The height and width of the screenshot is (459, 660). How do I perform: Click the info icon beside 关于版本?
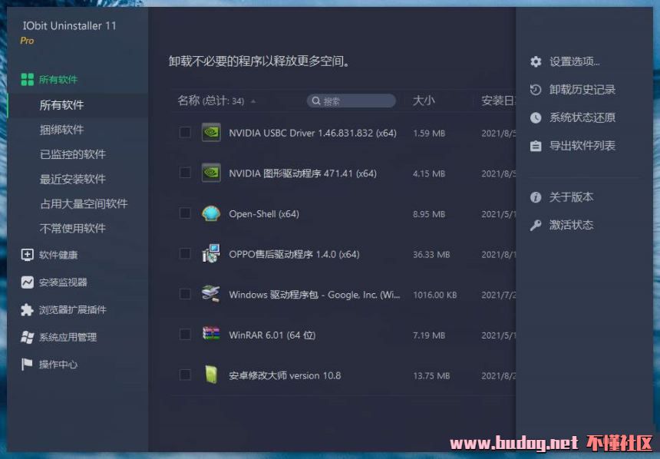536,197
